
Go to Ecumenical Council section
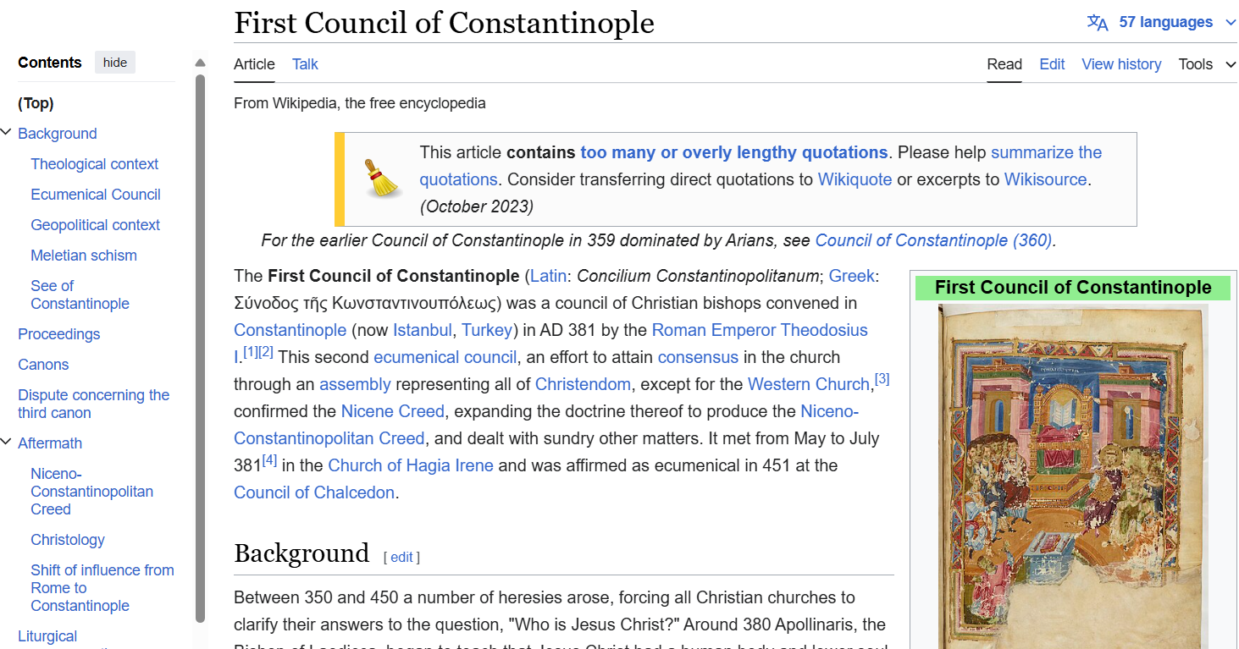(x=96, y=195)
